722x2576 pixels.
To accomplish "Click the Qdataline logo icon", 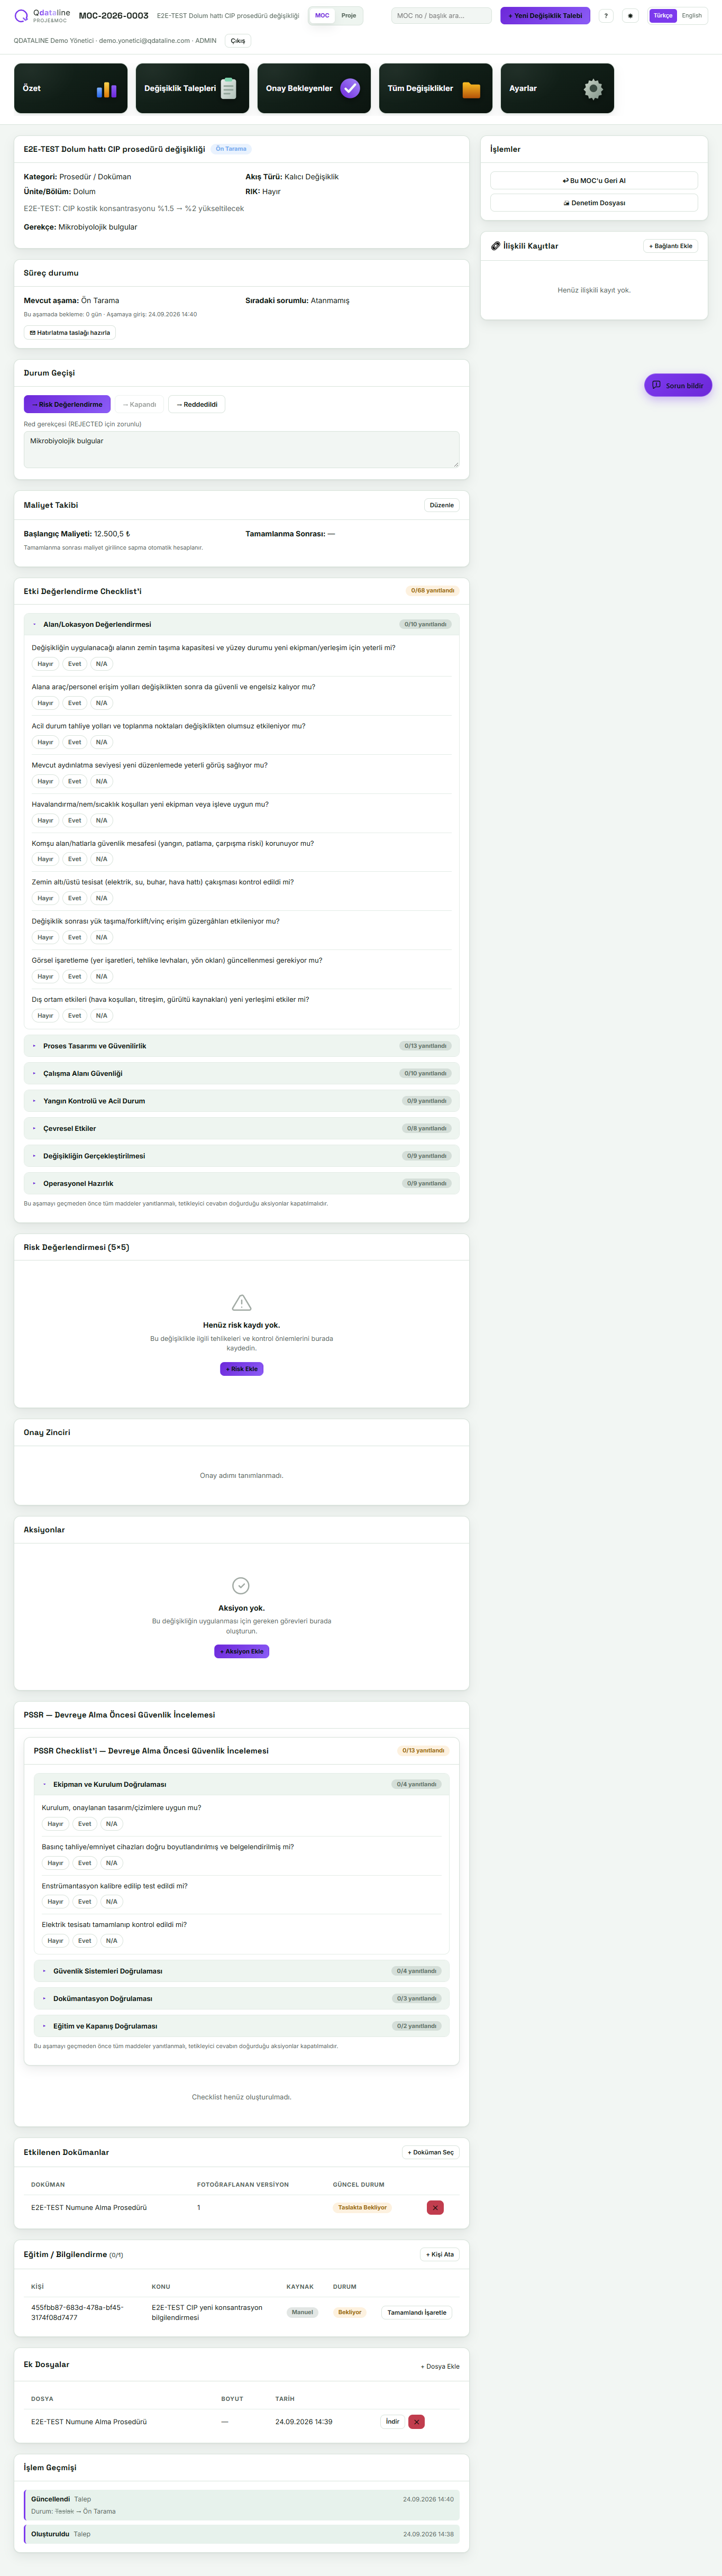I will [21, 16].
